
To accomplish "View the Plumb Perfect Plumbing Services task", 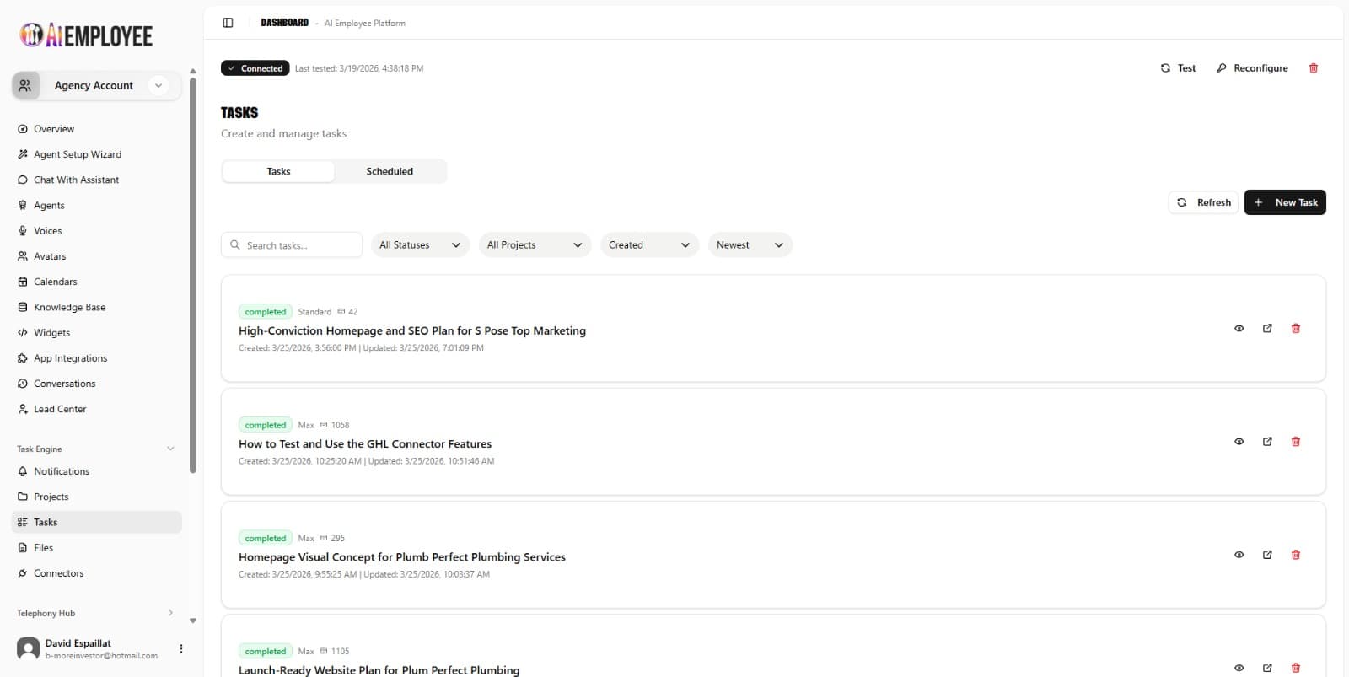I will [1239, 555].
